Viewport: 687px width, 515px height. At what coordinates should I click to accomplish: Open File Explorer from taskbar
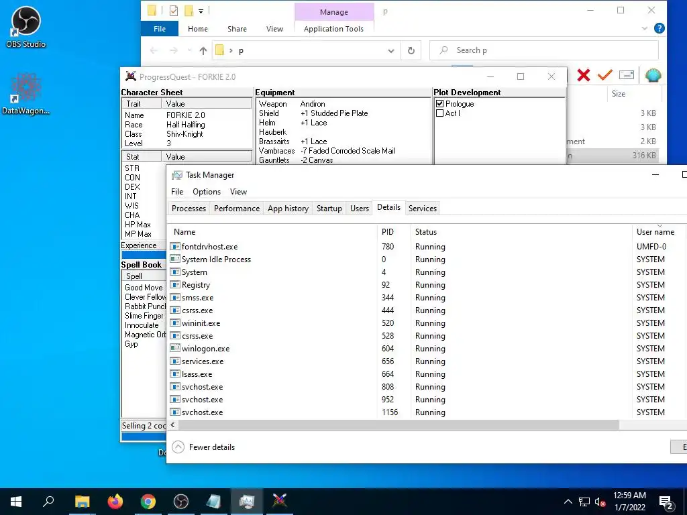[82, 502]
